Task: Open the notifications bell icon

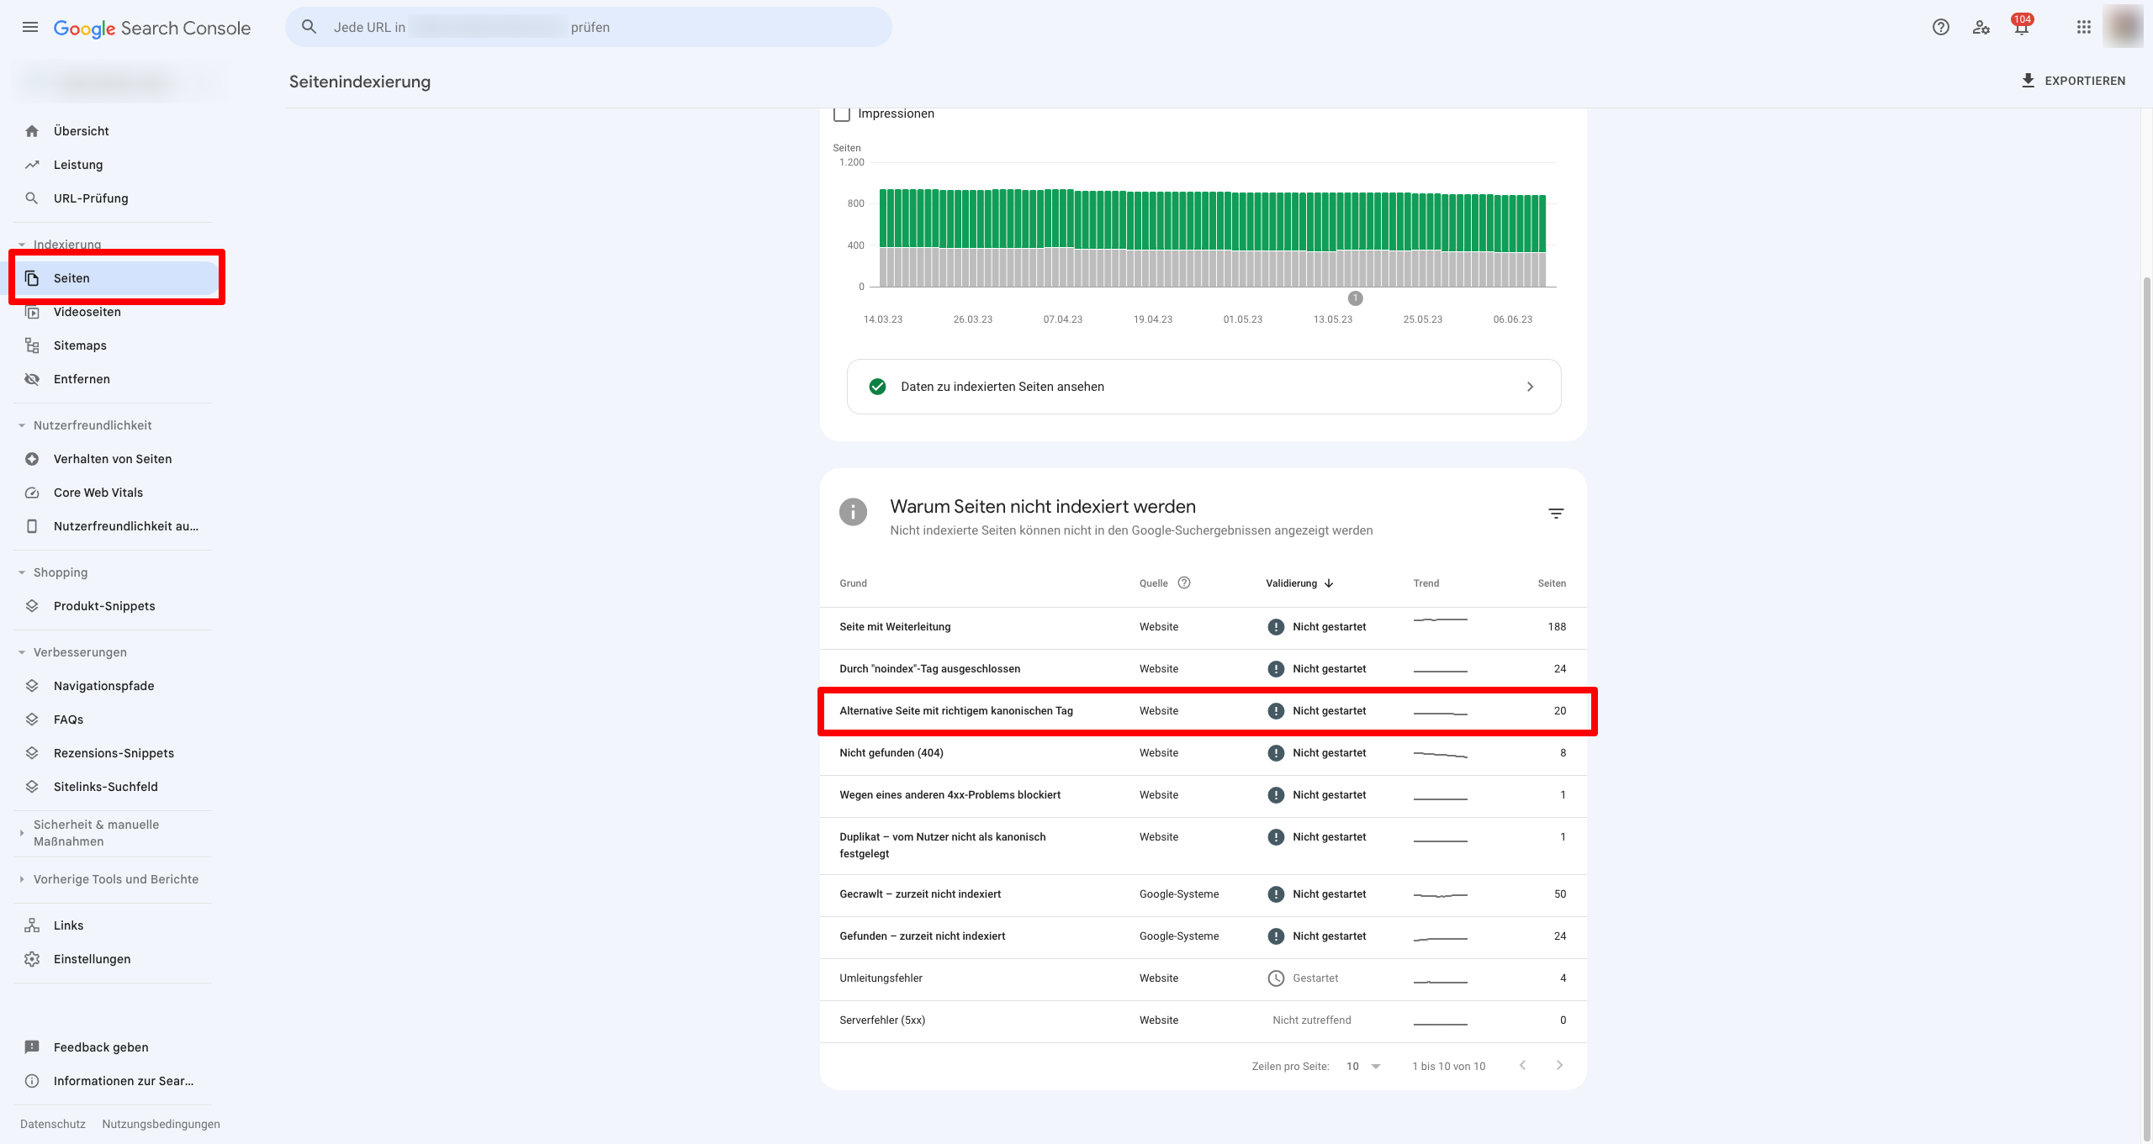Action: pos(2021,27)
